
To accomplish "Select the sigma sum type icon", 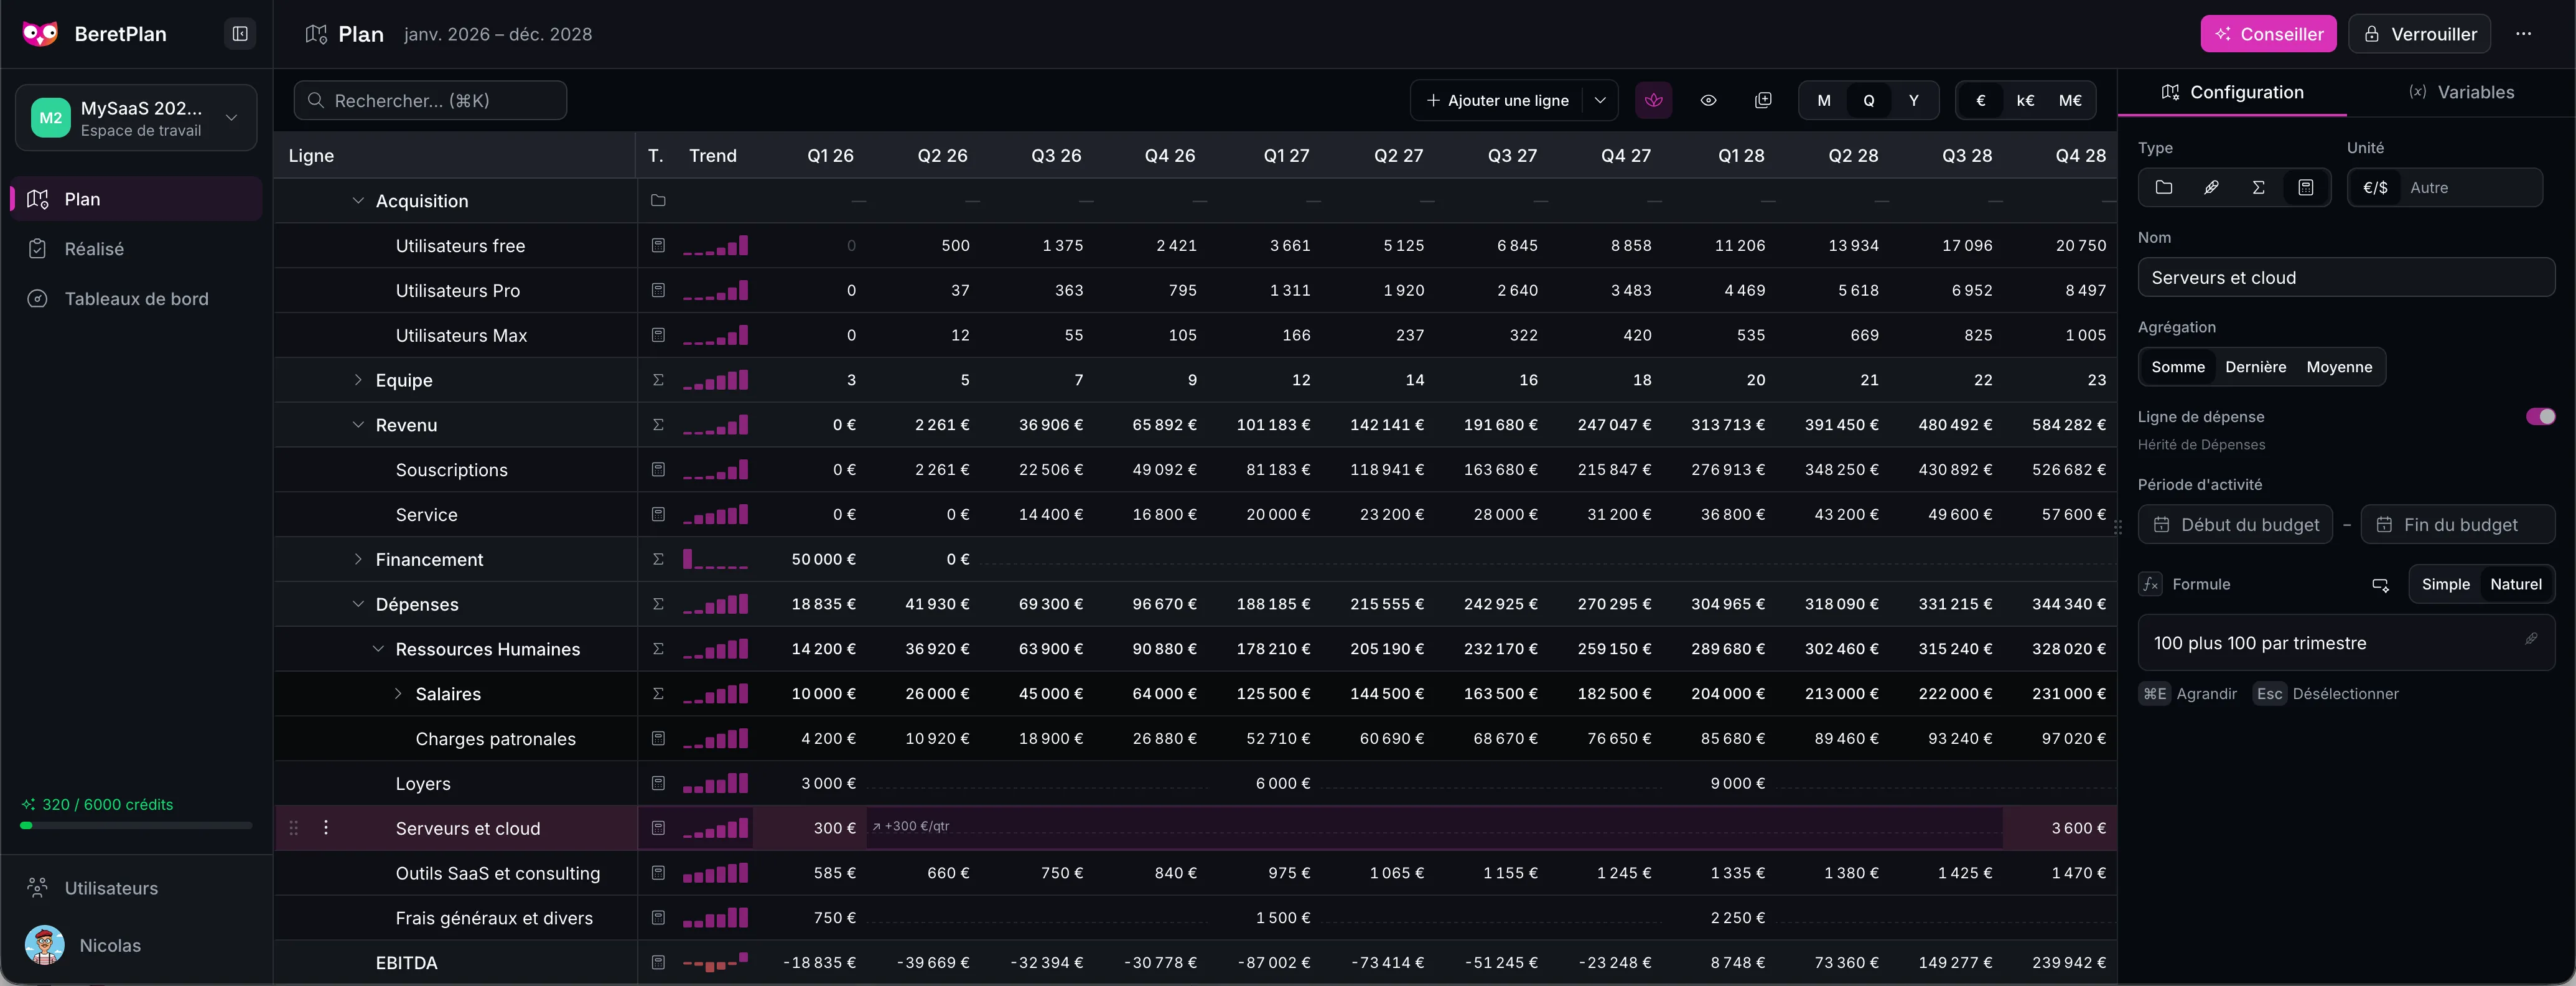I will click(2258, 187).
